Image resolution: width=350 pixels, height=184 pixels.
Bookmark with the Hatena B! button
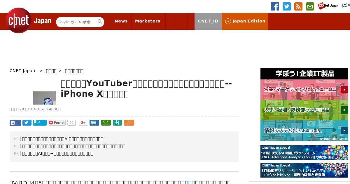(x=40, y=123)
